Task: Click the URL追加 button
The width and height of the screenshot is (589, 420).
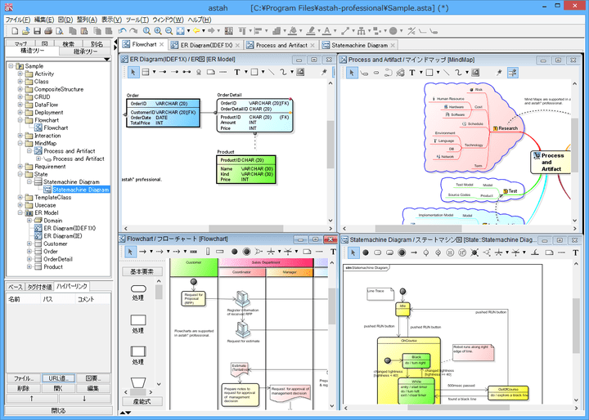Action: 58,378
